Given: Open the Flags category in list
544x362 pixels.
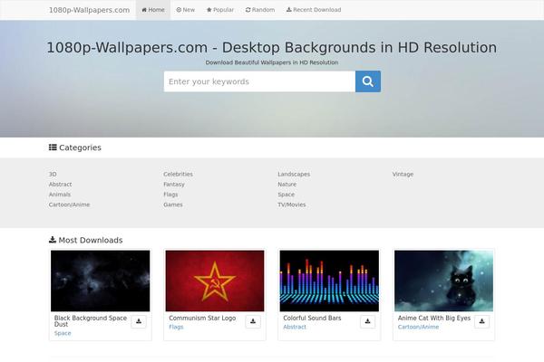Looking at the screenshot, I should pos(170,195).
